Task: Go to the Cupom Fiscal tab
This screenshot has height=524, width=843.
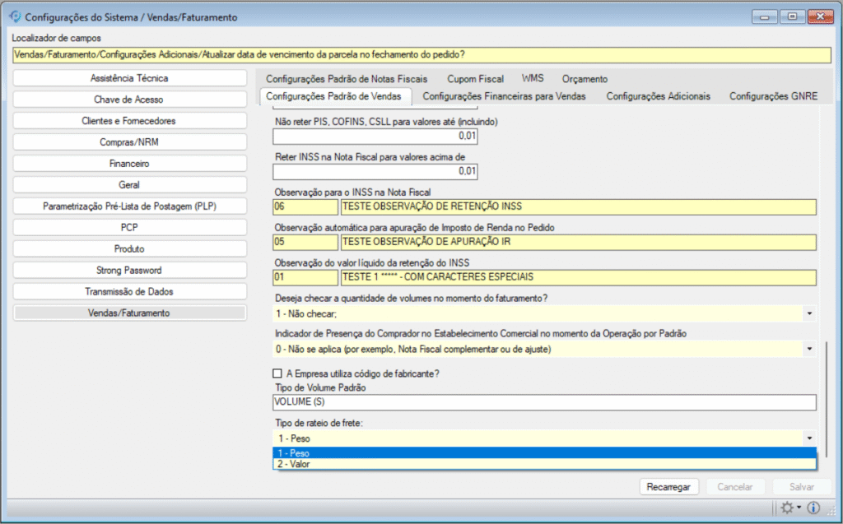Action: [x=475, y=79]
